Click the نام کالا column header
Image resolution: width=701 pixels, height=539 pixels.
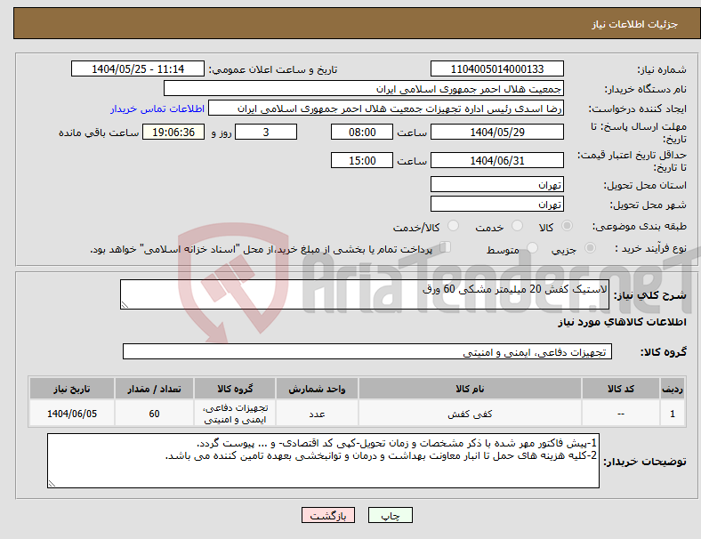[470, 389]
